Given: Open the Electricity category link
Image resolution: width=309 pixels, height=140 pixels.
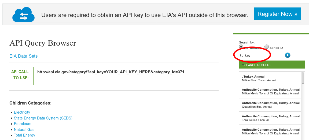Looking at the screenshot, I should click(22, 112).
